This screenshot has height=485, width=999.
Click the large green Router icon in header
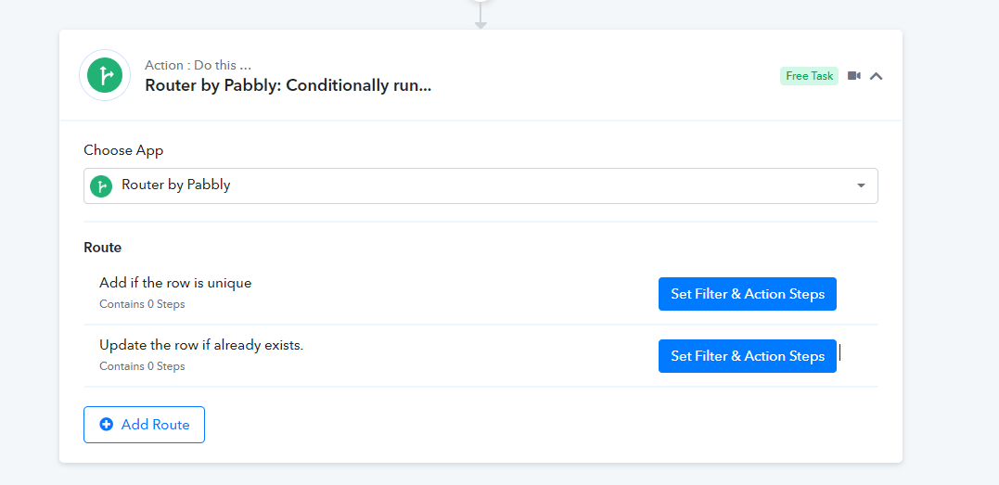click(x=105, y=75)
